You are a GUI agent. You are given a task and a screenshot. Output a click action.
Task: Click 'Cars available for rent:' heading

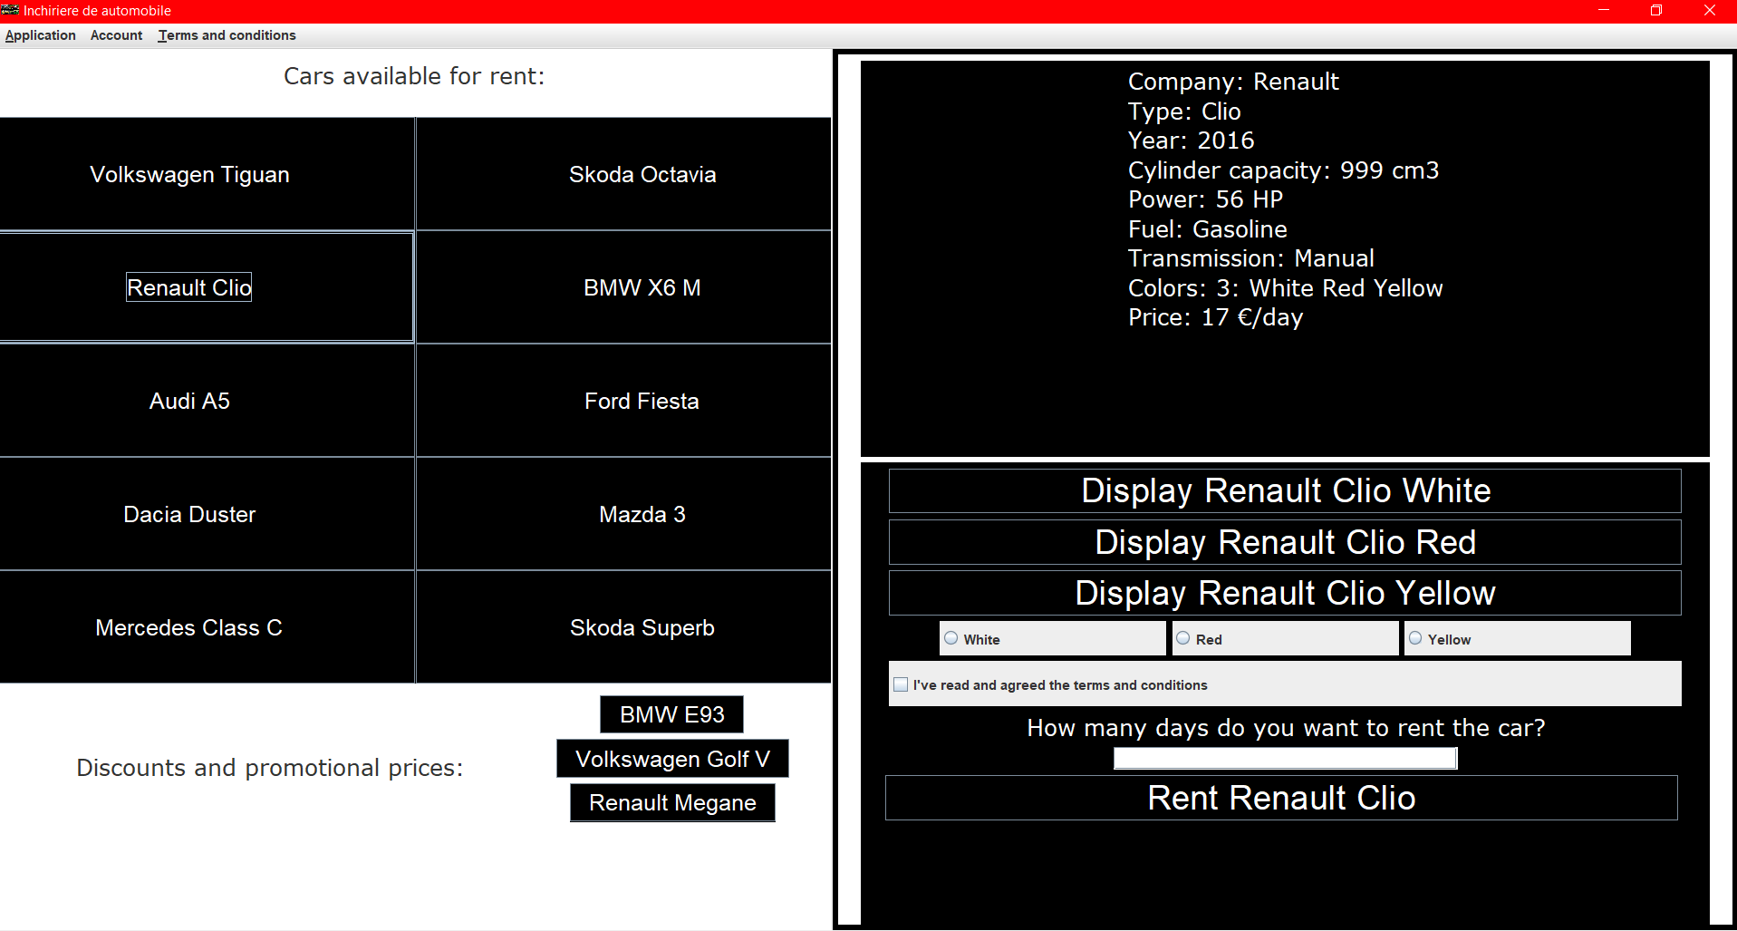pos(414,76)
